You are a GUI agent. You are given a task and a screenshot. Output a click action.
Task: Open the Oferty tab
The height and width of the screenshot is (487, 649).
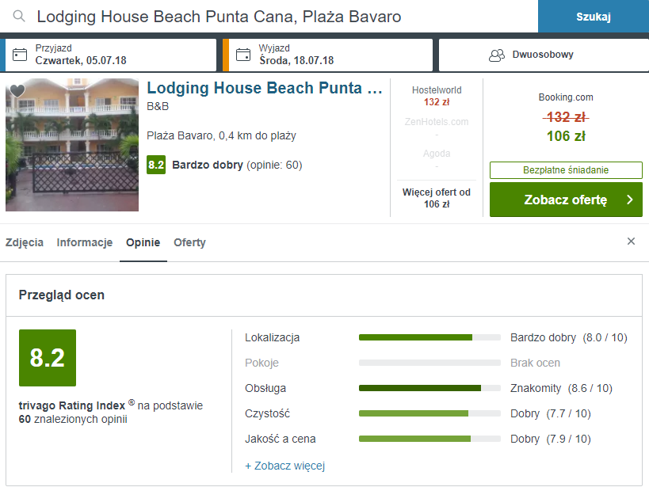(x=189, y=242)
